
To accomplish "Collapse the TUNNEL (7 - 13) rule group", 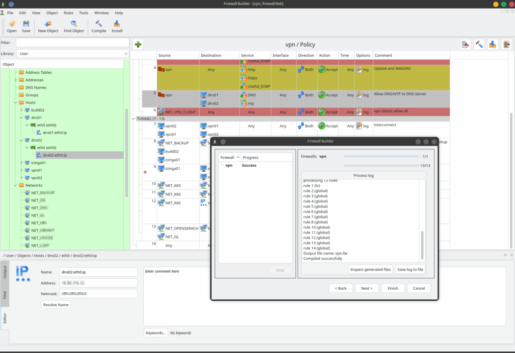I will click(x=134, y=119).
